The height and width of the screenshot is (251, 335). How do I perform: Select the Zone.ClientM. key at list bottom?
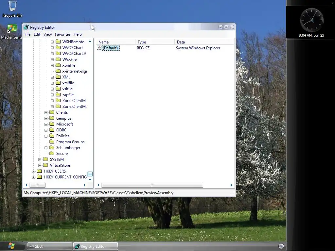pyautogui.click(x=75, y=106)
